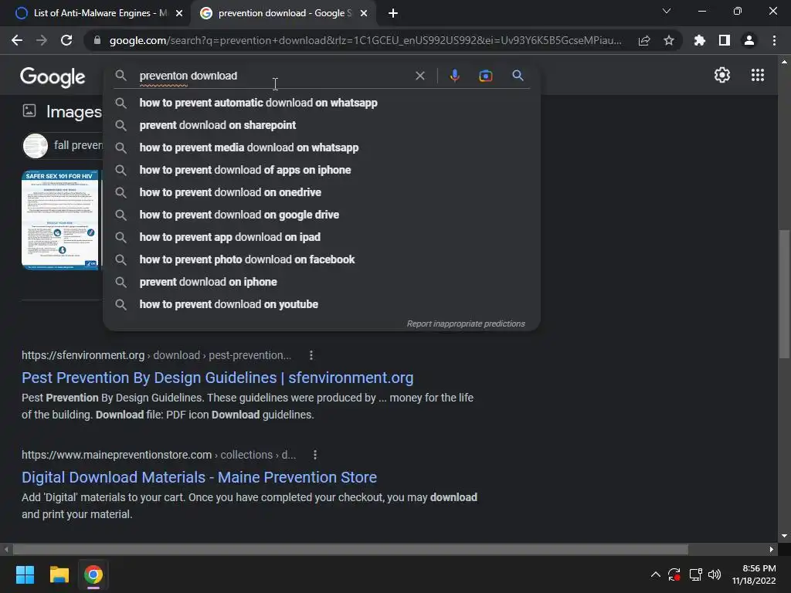The width and height of the screenshot is (791, 593).
Task: Select suggestion download of apps on iphone
Action: click(x=321, y=170)
